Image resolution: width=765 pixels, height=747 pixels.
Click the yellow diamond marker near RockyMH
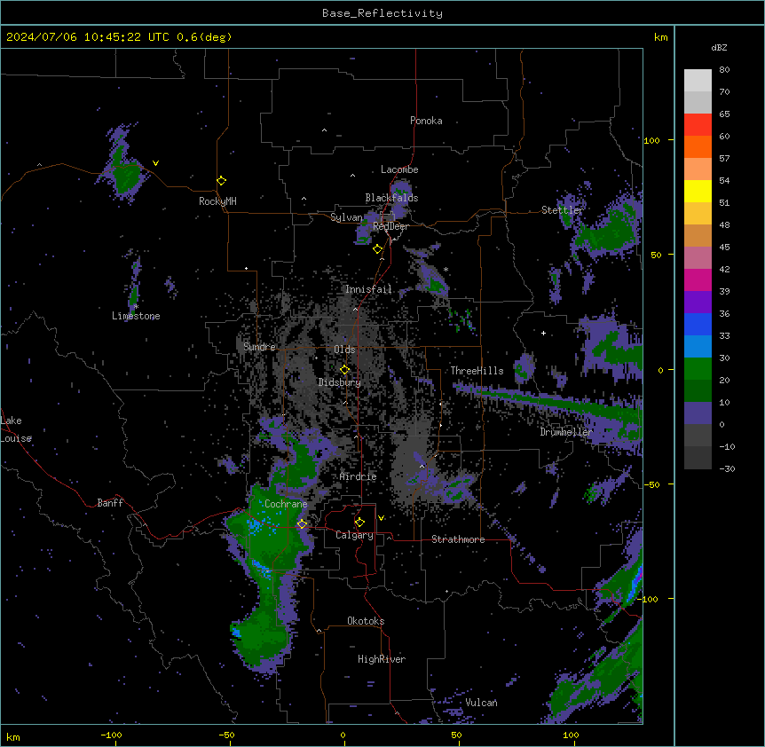[221, 181]
